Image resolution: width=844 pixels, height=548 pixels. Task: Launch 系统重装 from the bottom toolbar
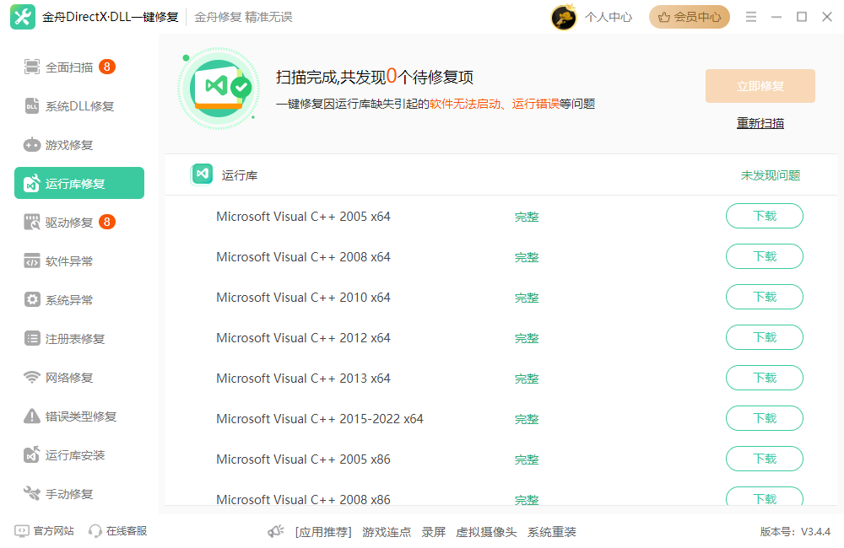pyautogui.click(x=552, y=531)
